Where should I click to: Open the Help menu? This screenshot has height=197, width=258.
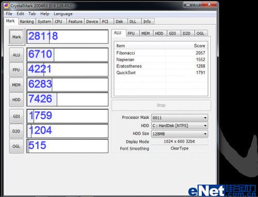click(45, 14)
